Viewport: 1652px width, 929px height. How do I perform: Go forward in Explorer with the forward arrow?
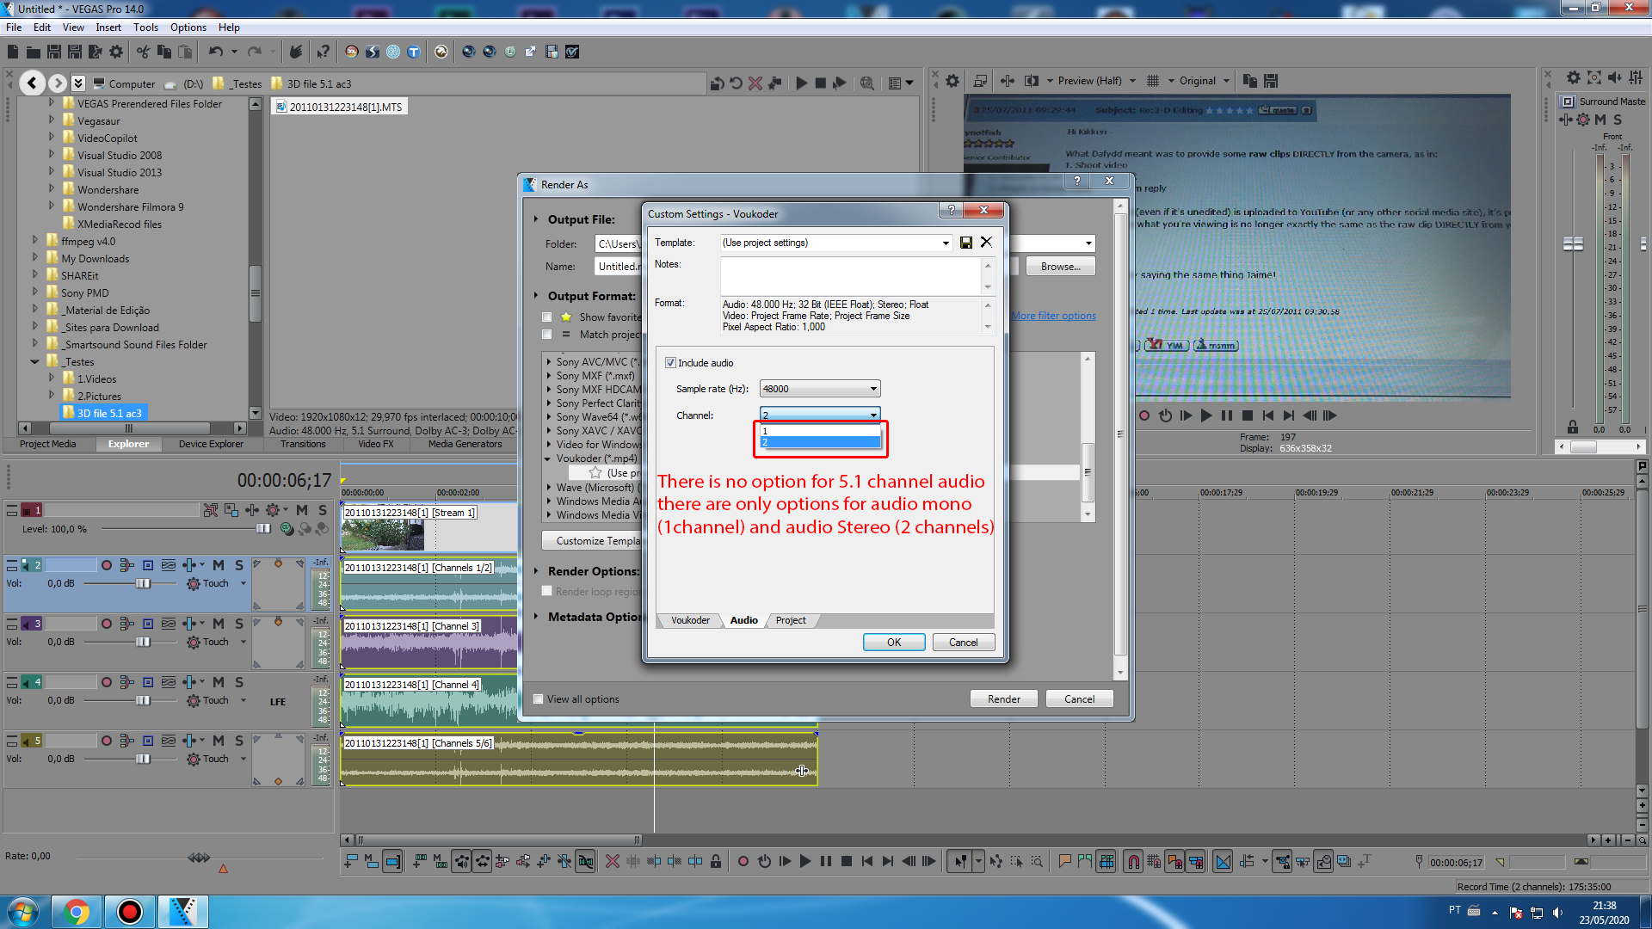point(57,83)
